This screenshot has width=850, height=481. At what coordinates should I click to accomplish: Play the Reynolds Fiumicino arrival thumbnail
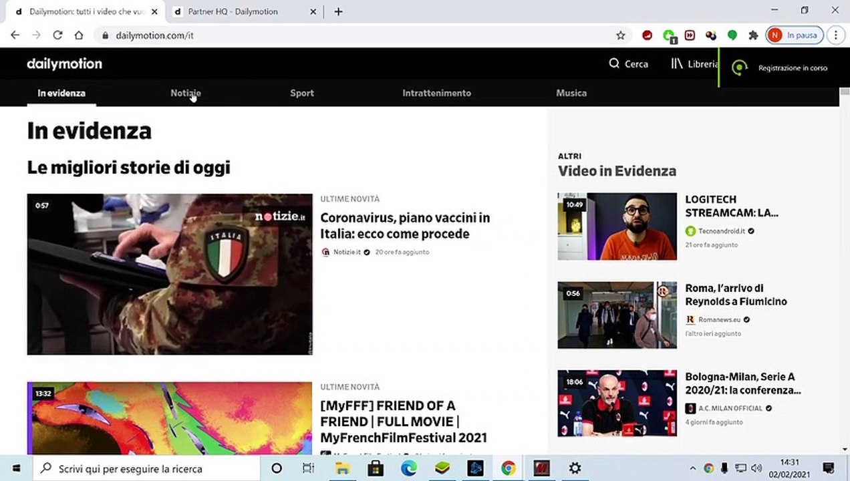(617, 315)
